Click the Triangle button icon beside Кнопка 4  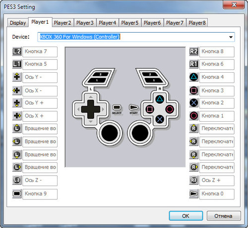click(194, 77)
